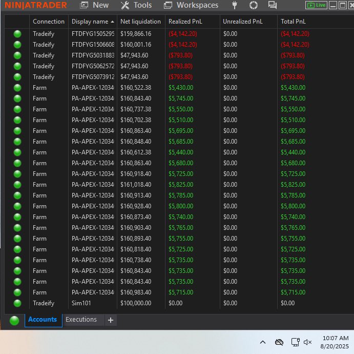
Task: Click status light of $160,612.38 row
Action: tap(17, 152)
